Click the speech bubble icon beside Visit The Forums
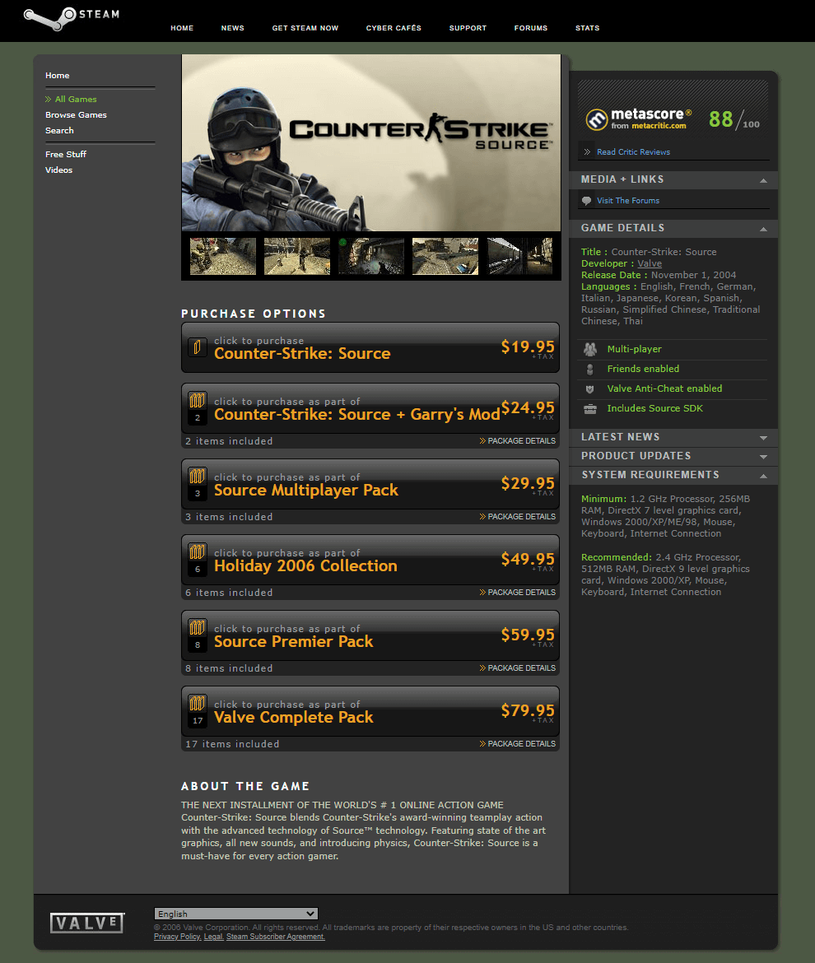The image size is (815, 963). coord(586,201)
